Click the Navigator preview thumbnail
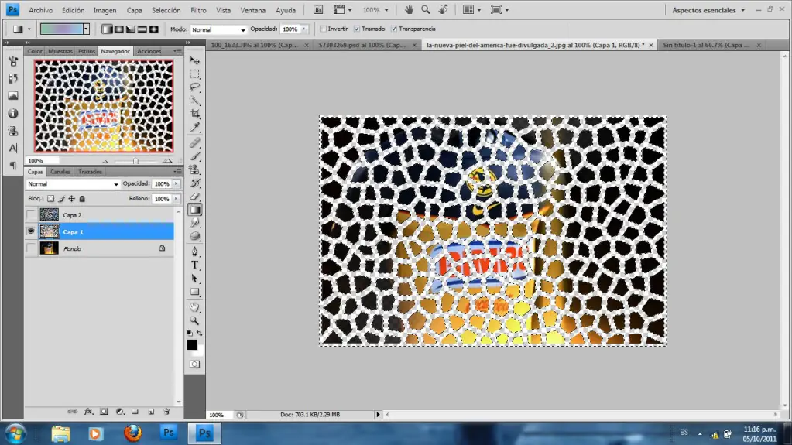This screenshot has height=445, width=792. tap(104, 106)
